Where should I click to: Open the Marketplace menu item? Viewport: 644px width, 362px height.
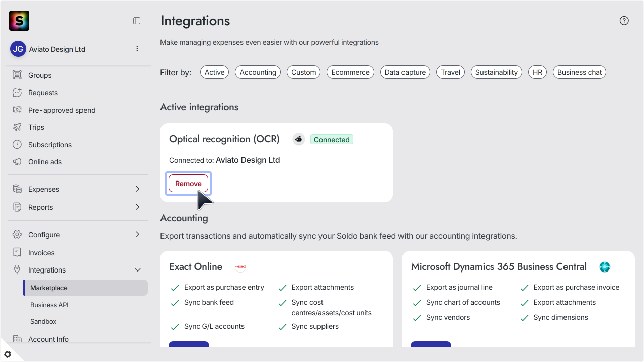[x=86, y=288]
